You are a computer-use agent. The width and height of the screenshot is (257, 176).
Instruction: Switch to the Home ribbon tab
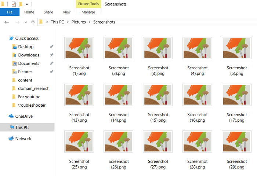point(29,12)
